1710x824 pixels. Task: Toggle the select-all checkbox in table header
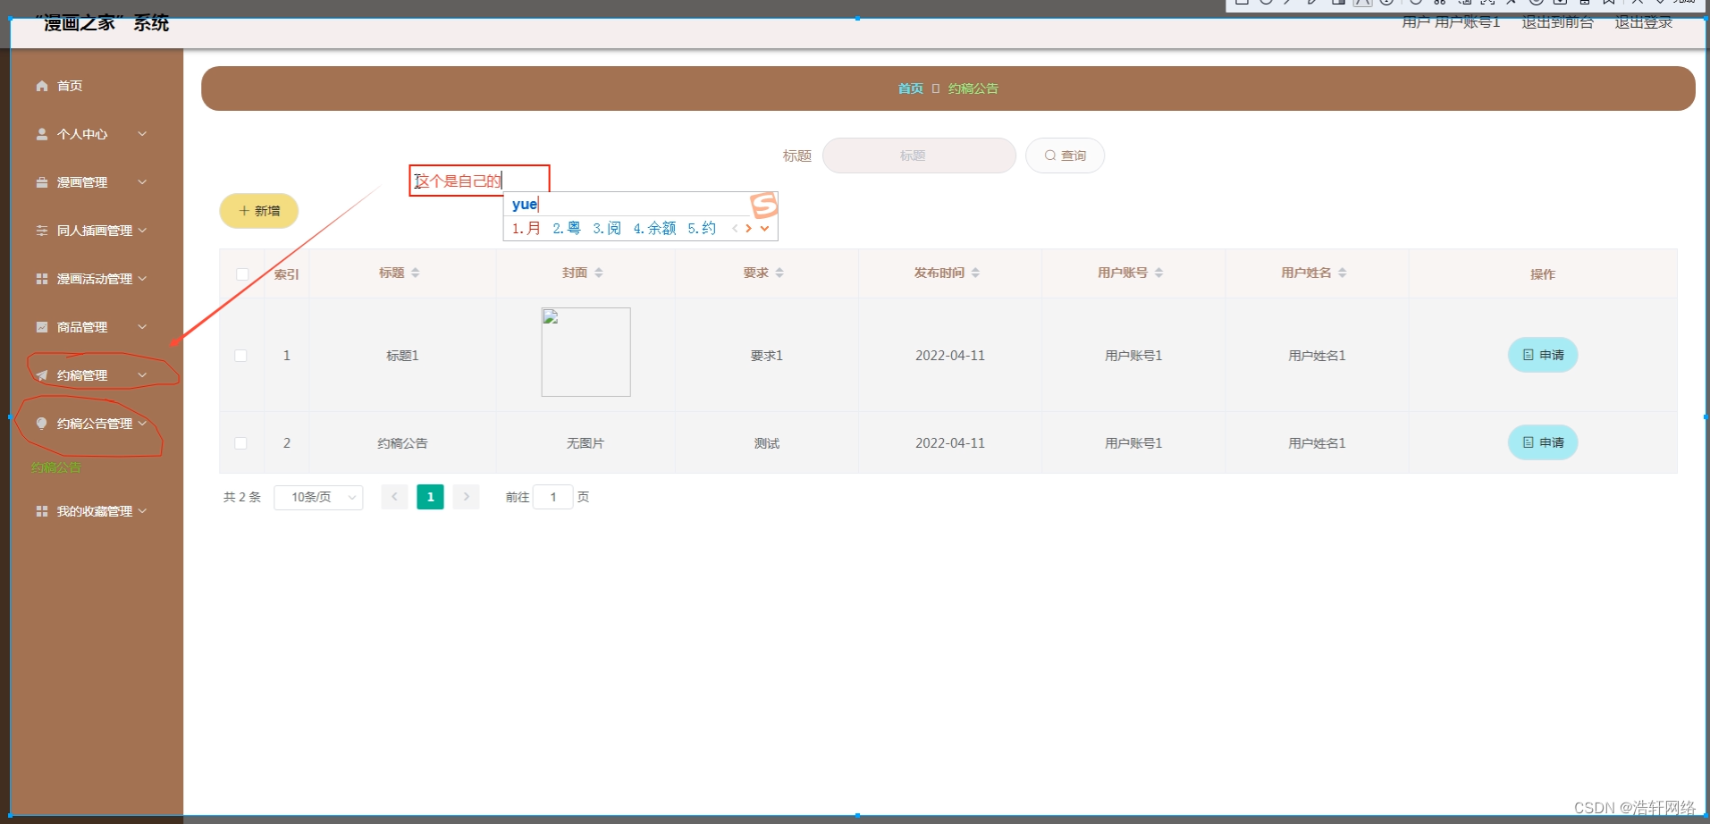pyautogui.click(x=242, y=274)
